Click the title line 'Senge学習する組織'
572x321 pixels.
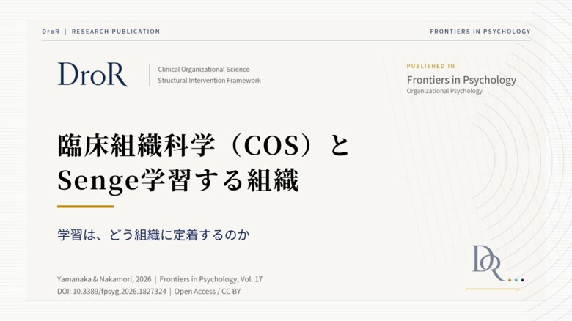tap(178, 180)
